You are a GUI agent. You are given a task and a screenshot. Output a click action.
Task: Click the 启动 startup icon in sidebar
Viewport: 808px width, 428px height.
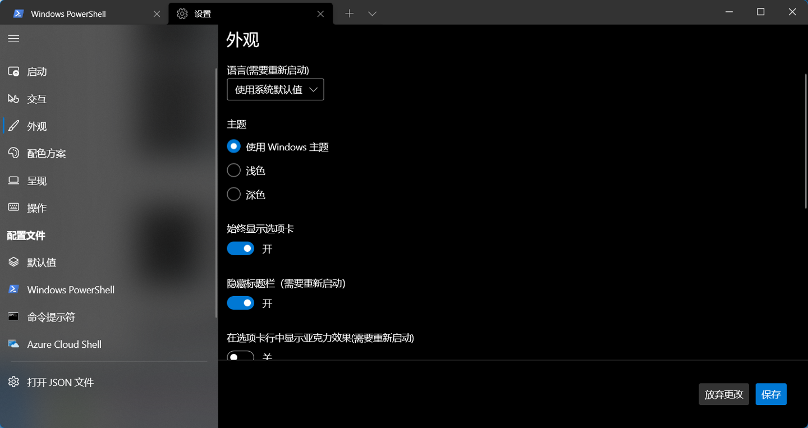(13, 72)
